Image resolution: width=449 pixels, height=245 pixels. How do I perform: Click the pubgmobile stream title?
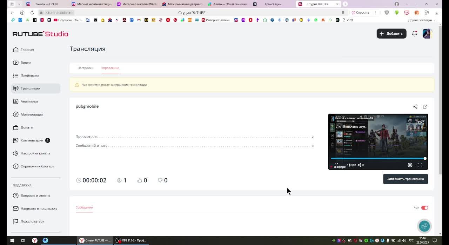click(x=87, y=106)
